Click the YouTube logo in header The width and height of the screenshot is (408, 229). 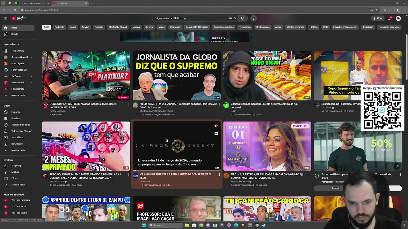pos(18,18)
